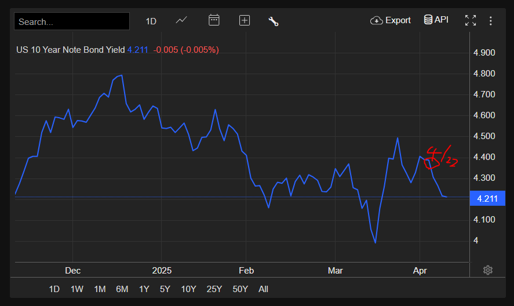Viewport: 514px width, 306px height.
Task: Toggle fullscreen chart view
Action: pyautogui.click(x=471, y=21)
